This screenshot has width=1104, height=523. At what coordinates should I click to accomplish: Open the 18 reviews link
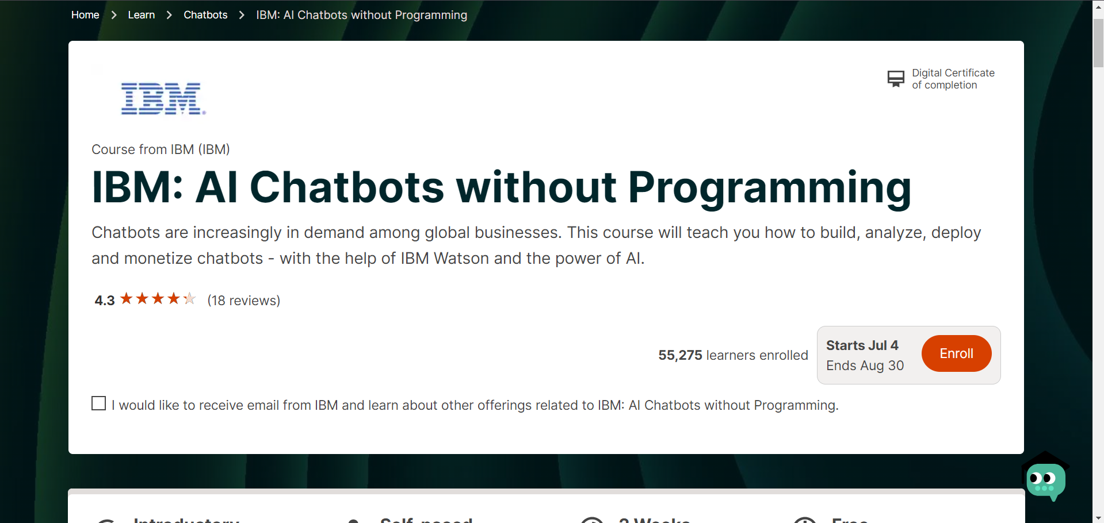coord(243,300)
